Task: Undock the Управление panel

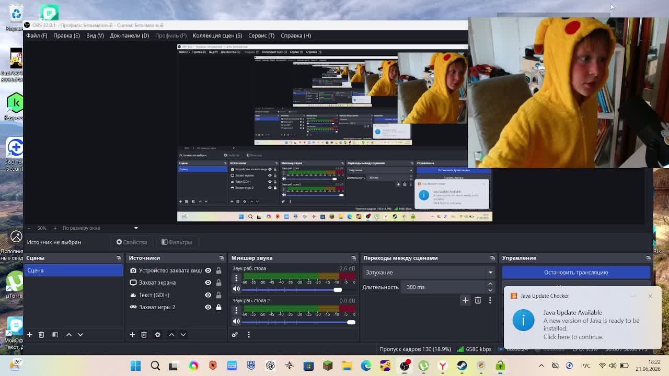Action: click(649, 258)
